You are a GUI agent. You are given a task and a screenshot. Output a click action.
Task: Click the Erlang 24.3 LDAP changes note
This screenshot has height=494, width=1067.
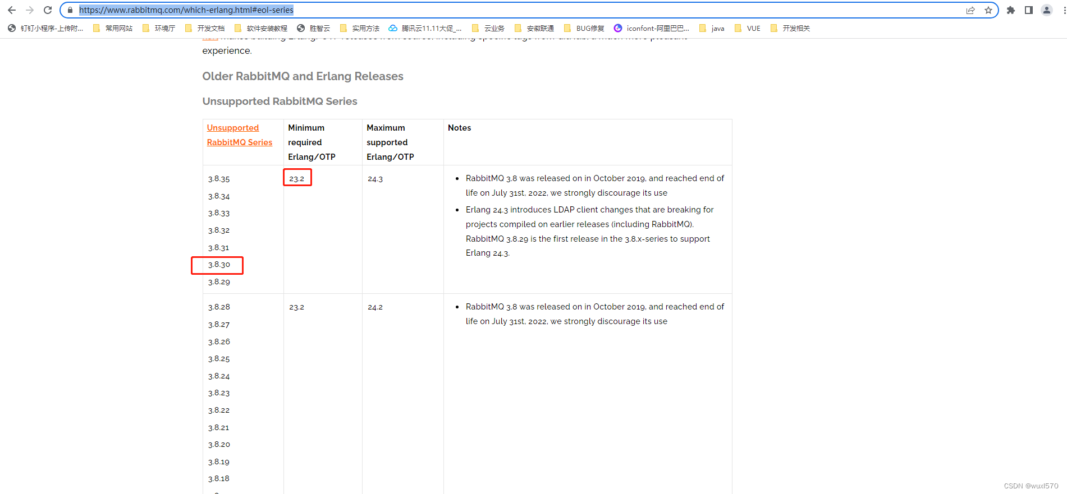click(x=589, y=231)
